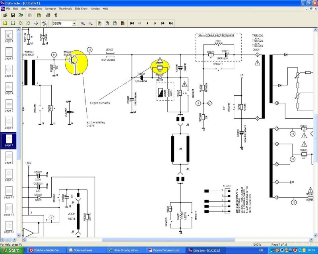Select the page 4 thumbnail
The image size is (318, 254).
click(9, 89)
